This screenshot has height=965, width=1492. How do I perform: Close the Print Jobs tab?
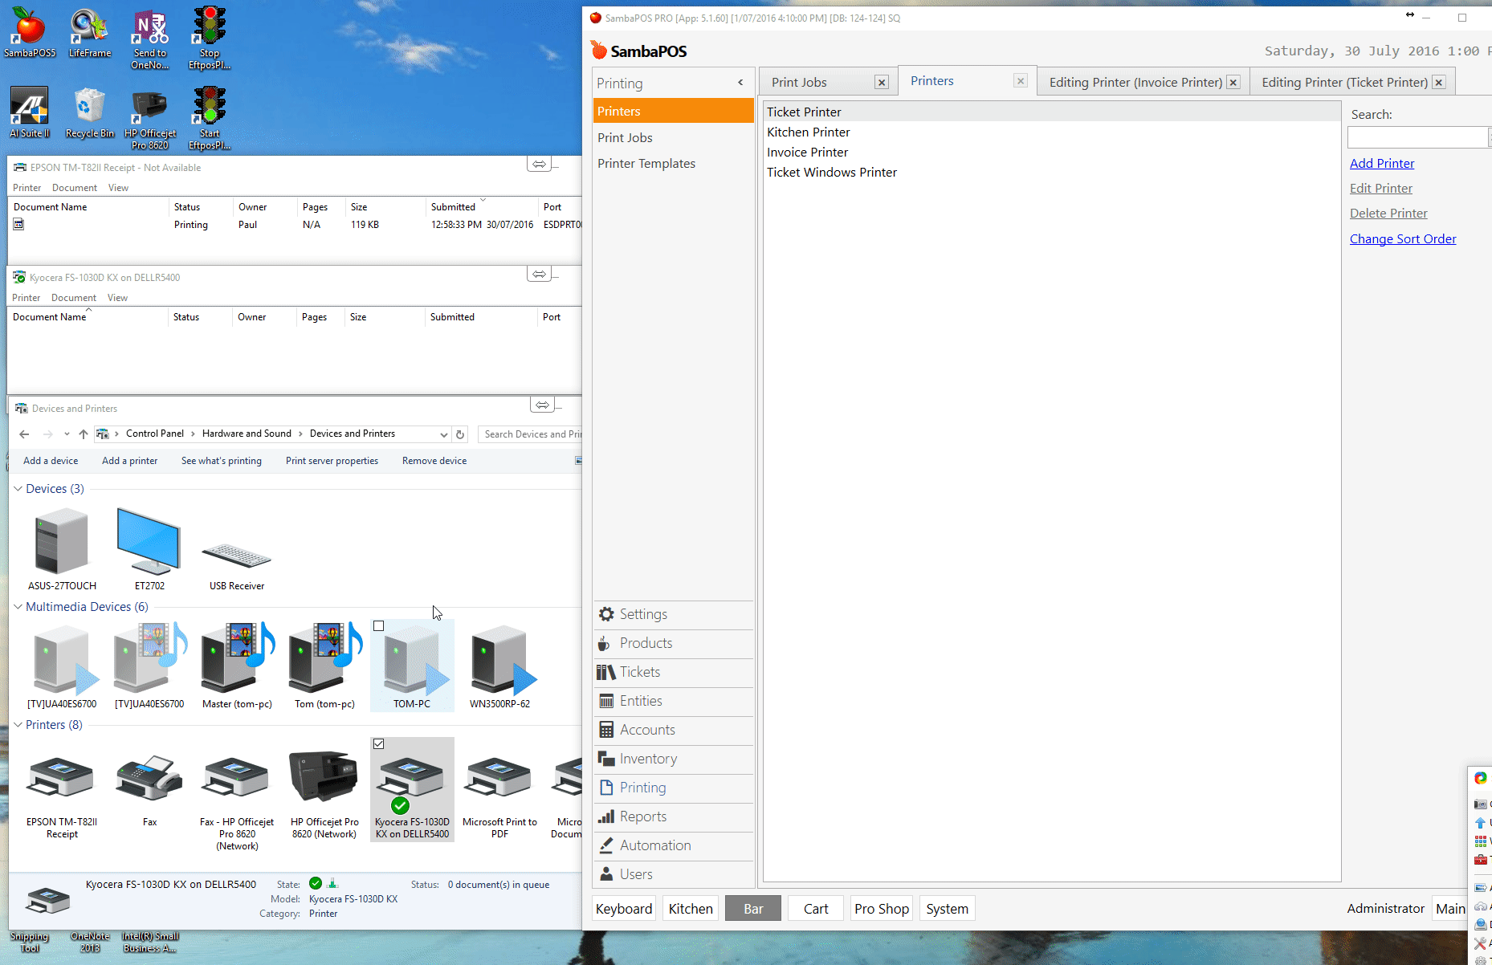882,83
